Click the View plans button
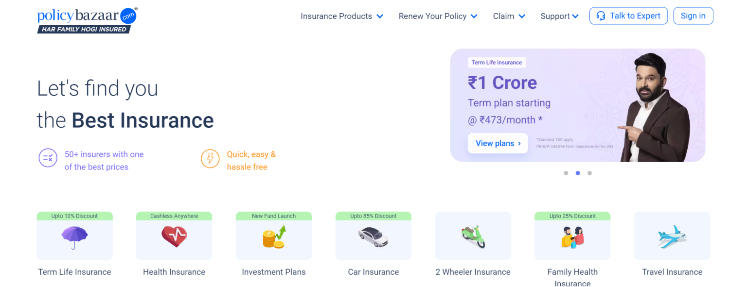747x287 pixels. tap(498, 143)
